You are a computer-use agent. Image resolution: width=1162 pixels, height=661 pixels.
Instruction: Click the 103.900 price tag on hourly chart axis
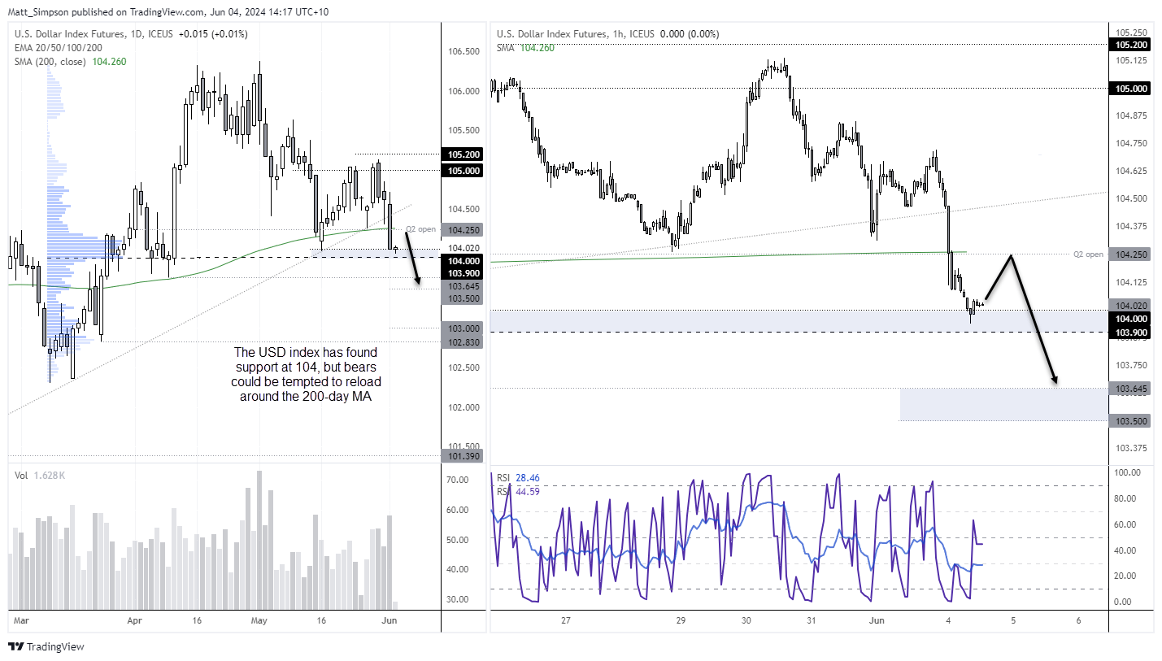pyautogui.click(x=1131, y=333)
